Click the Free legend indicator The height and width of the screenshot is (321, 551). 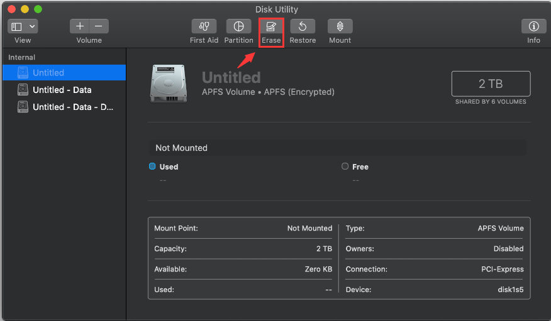345,166
